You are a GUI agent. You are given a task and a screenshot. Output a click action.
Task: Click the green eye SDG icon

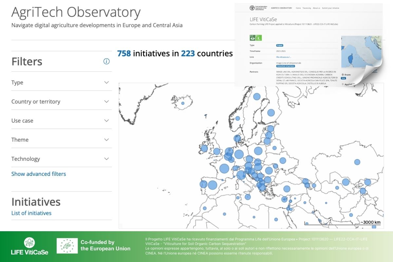[x=252, y=38]
